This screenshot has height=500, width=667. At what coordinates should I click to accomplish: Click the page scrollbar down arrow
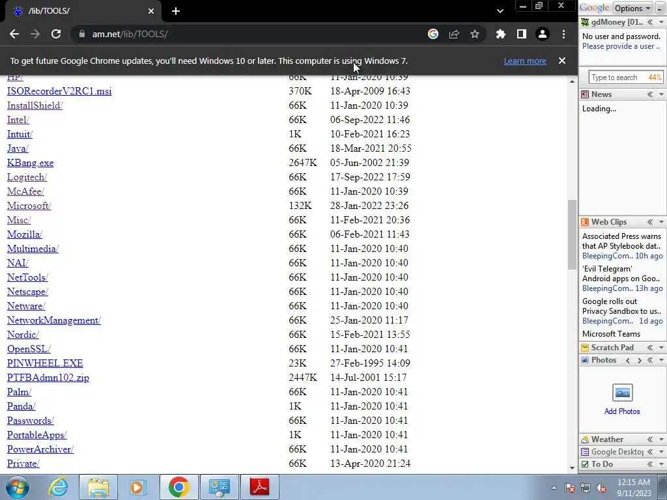pyautogui.click(x=572, y=467)
